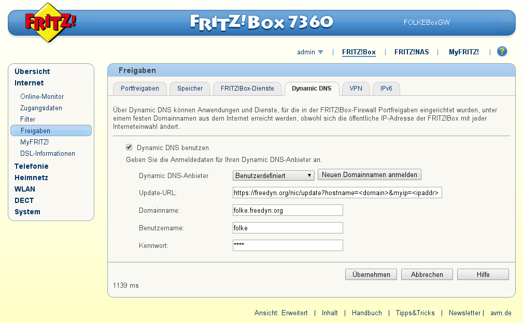Screen dimensions: 523x323
Task: Click the Abbrechen button
Action: (x=427, y=274)
